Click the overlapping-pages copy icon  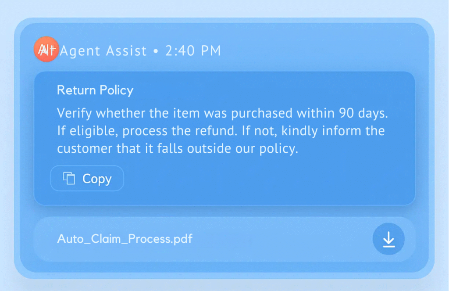click(69, 178)
